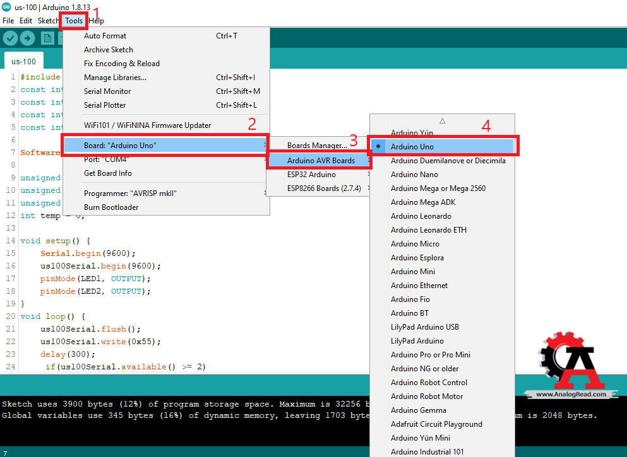
Task: Open WiFi101 / WiFiNINA Firmware Updater
Action: (166, 125)
